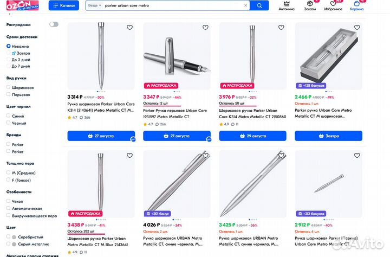
Task: Open the Заказы orders icon
Action: [x=310, y=5]
